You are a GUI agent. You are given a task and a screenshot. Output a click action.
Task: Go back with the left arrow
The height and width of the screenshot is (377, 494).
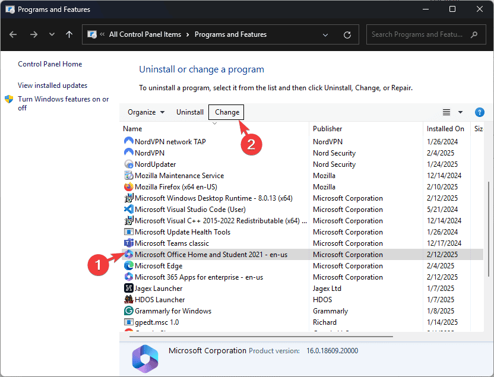[13, 34]
